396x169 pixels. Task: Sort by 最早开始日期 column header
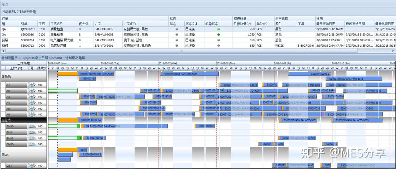(330, 24)
